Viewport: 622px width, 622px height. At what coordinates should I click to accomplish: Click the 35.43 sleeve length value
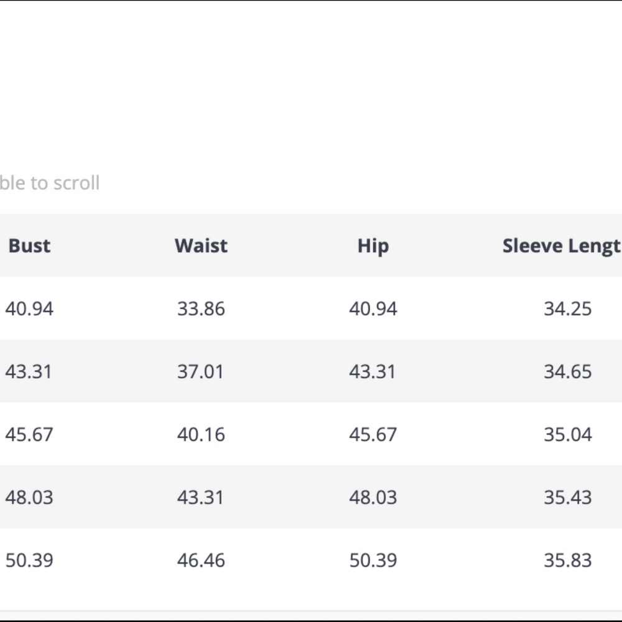pos(568,498)
